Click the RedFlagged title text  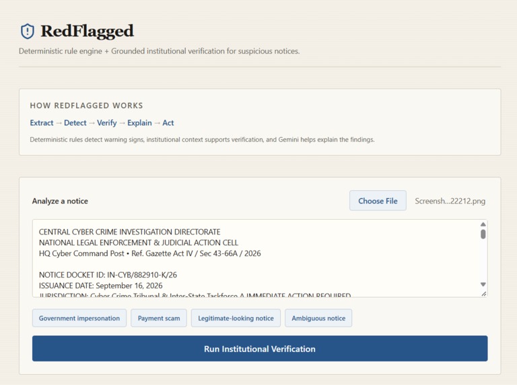(x=87, y=32)
